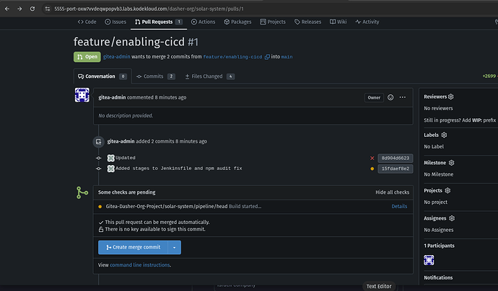Open commit 8d904d6623

(x=395, y=158)
